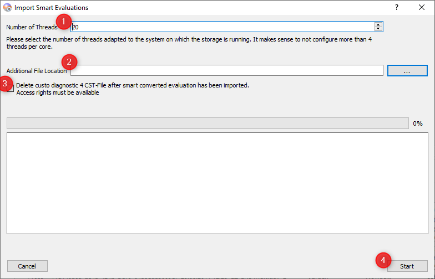Decrease thread count with the down arrow
435x279 pixels.
click(x=378, y=29)
